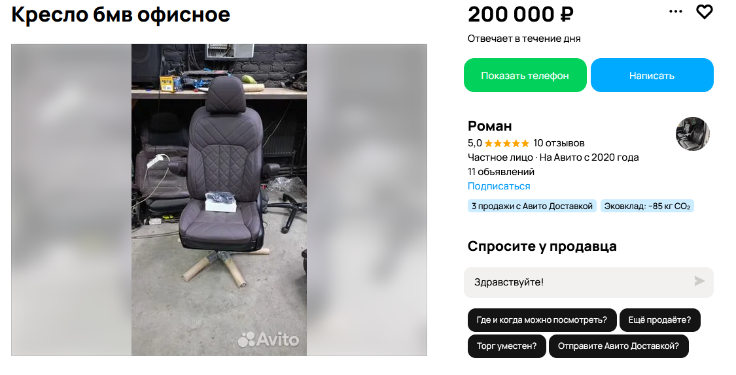
Task: Select 'Ещё продаёте?' quick question
Action: [x=659, y=320]
